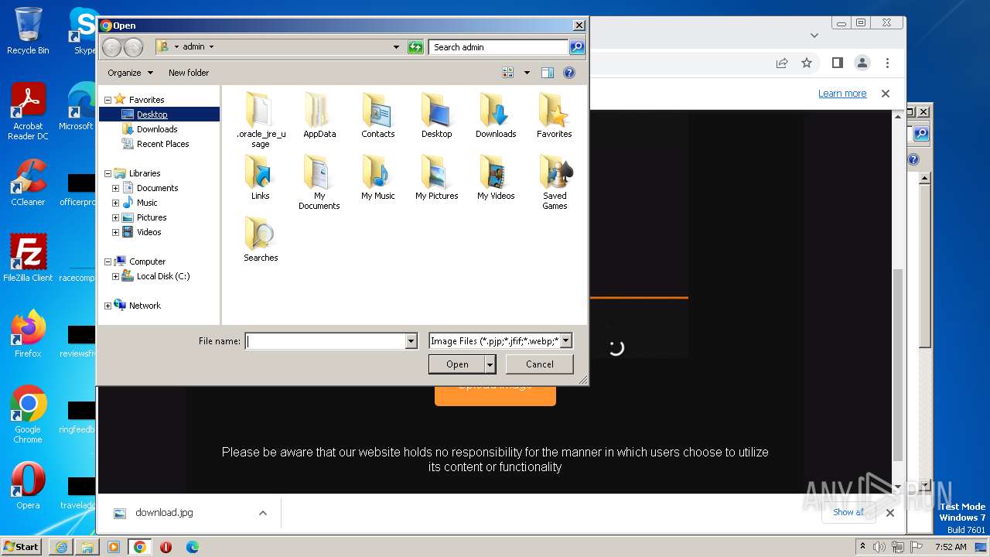990x557 pixels.
Task: Open dialog help question mark icon
Action: (569, 73)
